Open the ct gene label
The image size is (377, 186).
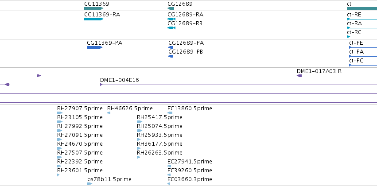click(x=349, y=4)
